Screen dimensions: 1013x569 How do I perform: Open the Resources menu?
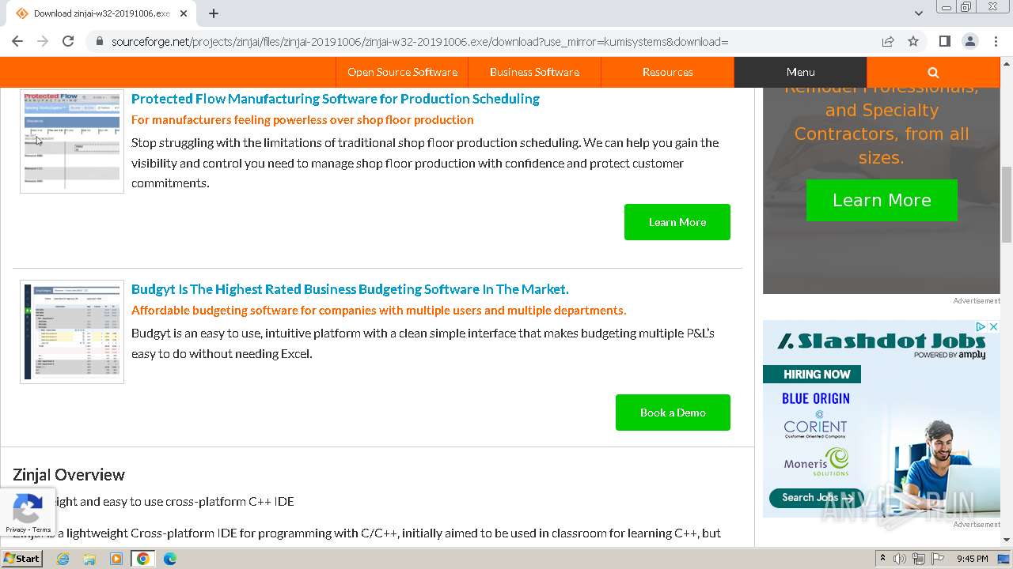[667, 72]
